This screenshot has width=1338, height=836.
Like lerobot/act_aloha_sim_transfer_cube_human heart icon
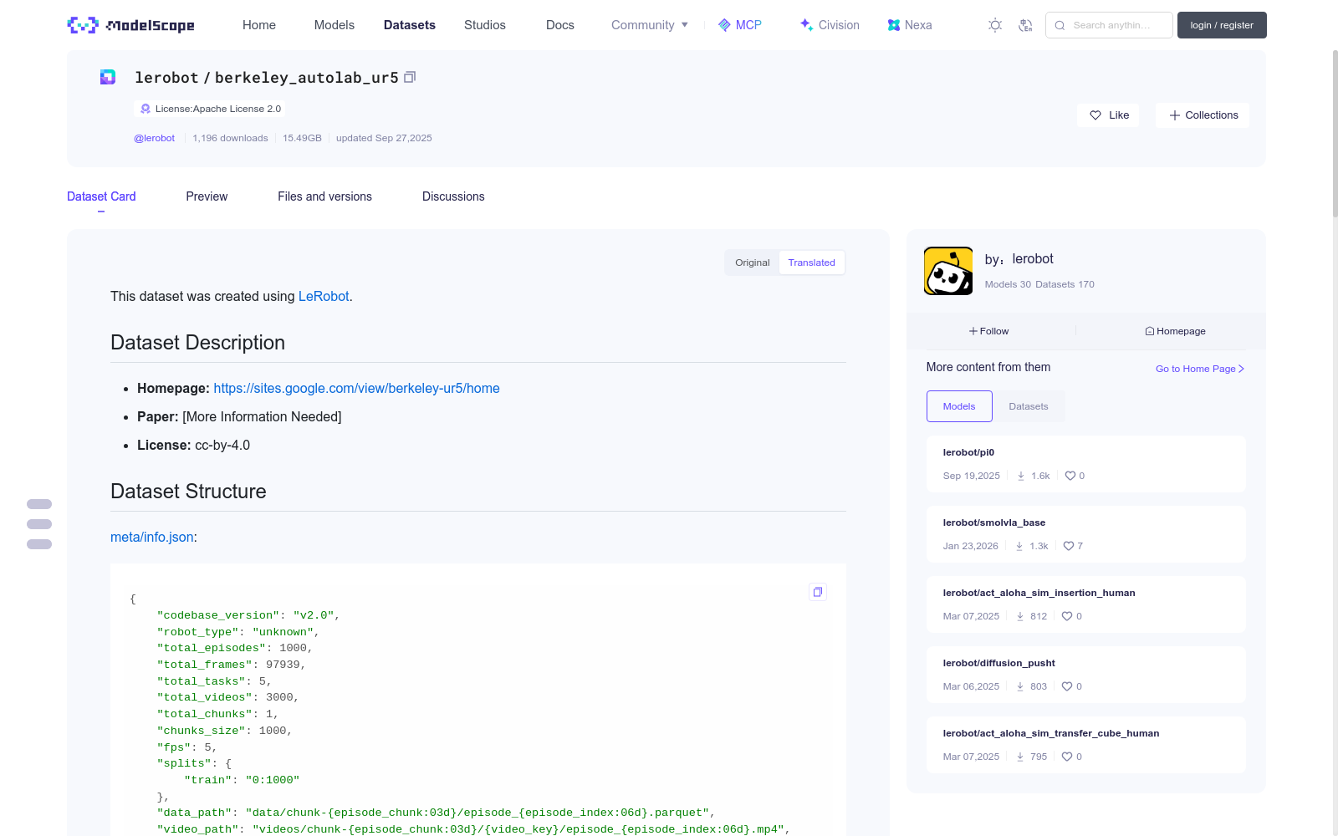click(x=1067, y=757)
